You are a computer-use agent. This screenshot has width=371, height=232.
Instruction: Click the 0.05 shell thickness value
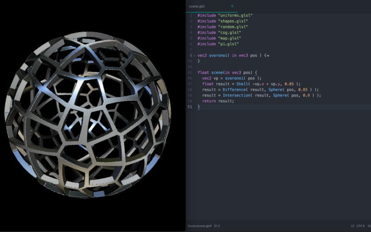[x=289, y=84]
